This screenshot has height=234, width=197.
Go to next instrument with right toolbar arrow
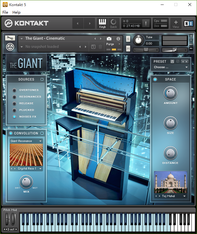point(90,23)
